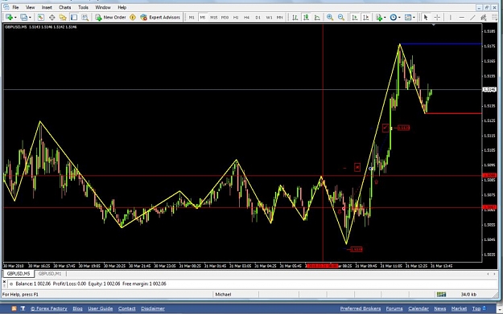Expand the Periods dropdown arrow

(x=399, y=18)
